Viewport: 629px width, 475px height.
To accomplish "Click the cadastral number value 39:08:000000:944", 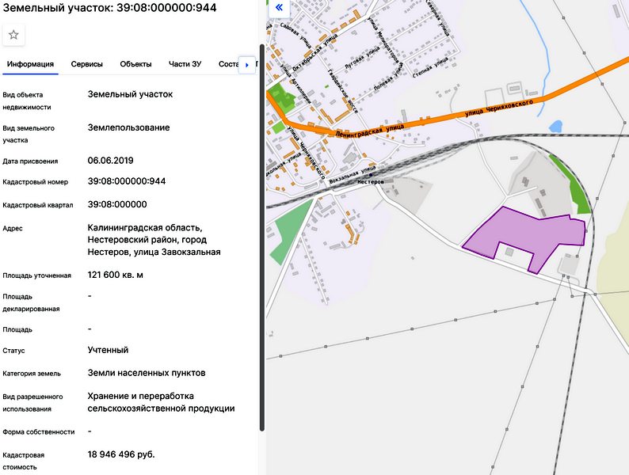I will click(x=127, y=181).
